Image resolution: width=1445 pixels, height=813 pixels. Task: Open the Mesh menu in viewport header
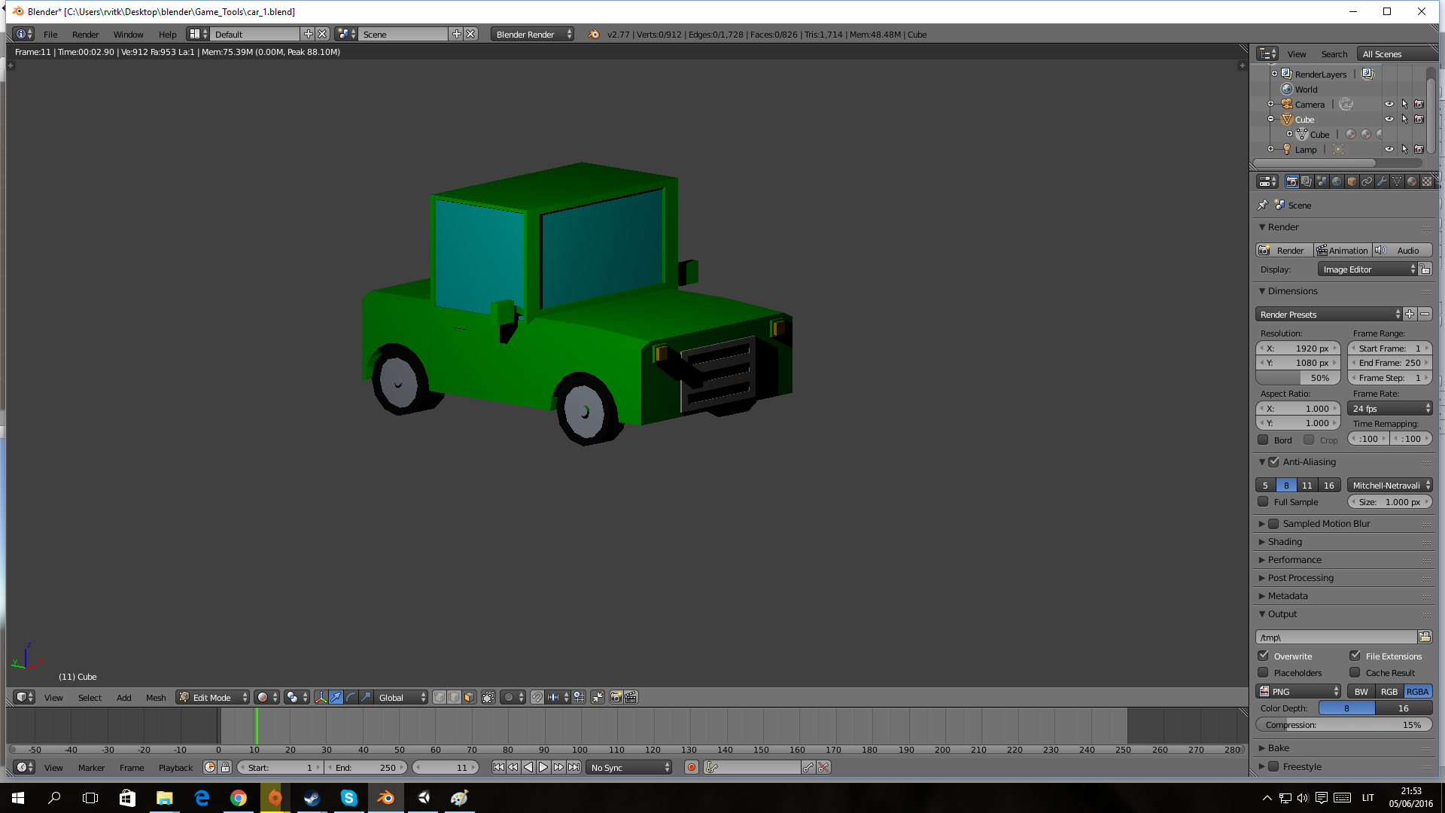click(156, 697)
